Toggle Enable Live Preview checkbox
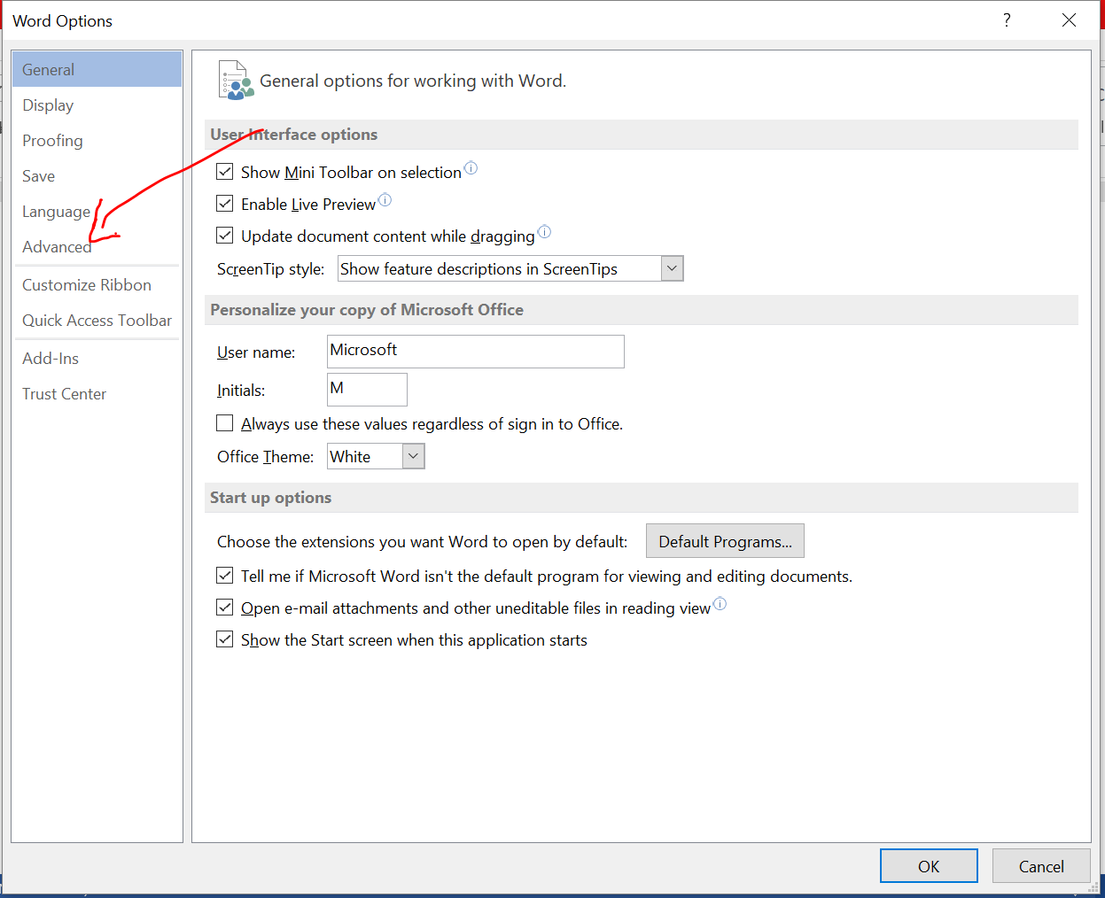This screenshot has width=1105, height=898. click(225, 204)
